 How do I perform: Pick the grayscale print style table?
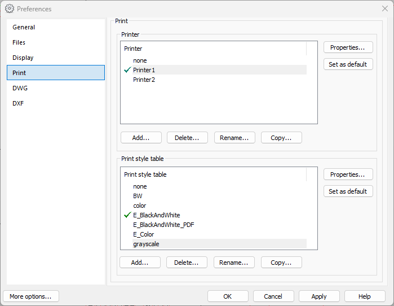pyautogui.click(x=145, y=244)
